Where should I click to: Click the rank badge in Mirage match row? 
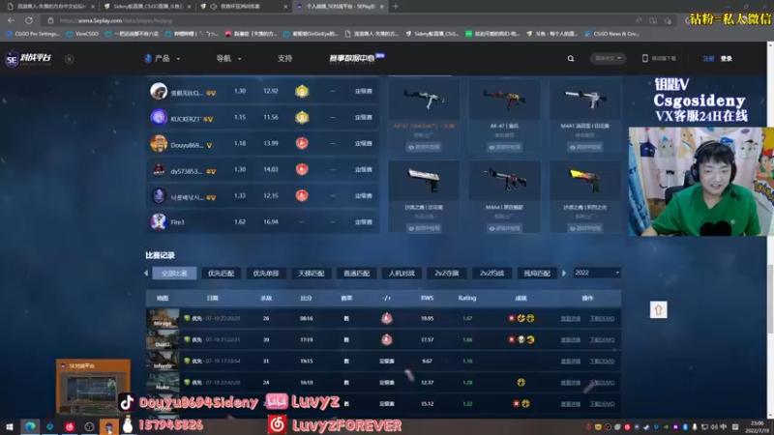(x=386, y=319)
